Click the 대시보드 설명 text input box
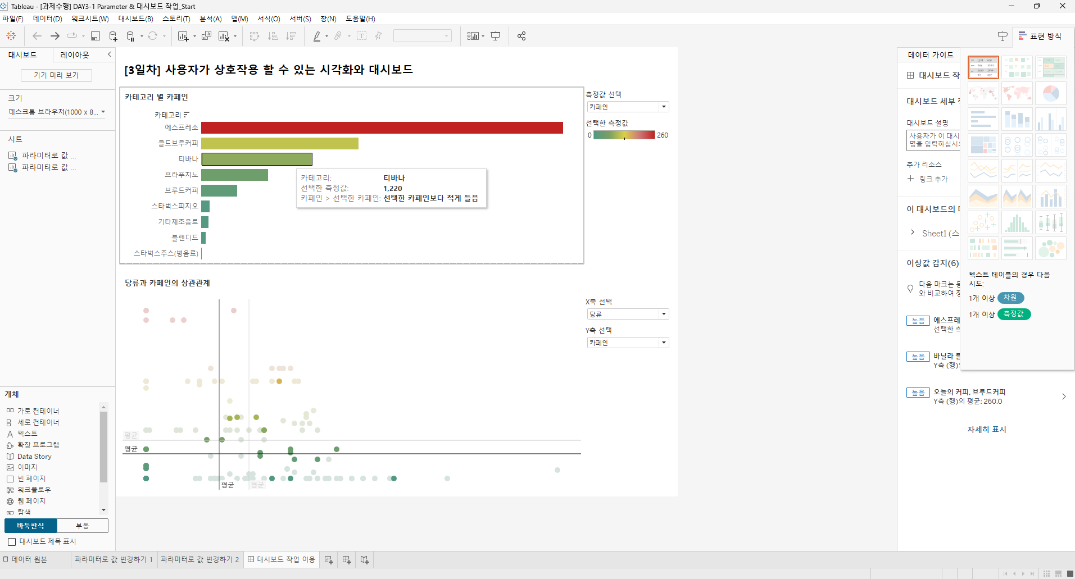 (x=933, y=140)
